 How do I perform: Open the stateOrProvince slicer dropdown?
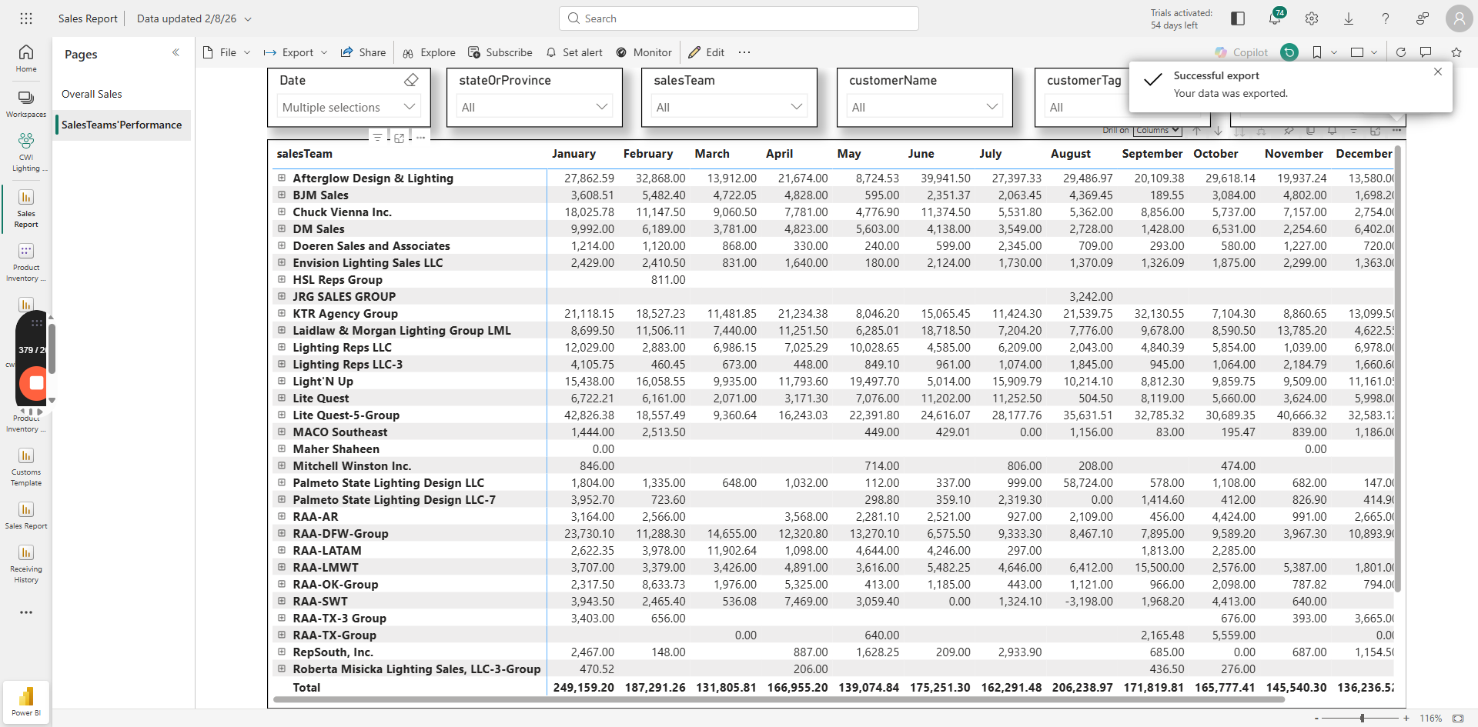click(x=534, y=107)
